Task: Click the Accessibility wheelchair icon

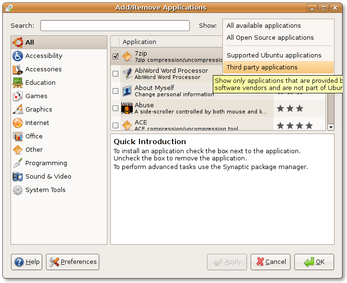Action: (x=18, y=56)
